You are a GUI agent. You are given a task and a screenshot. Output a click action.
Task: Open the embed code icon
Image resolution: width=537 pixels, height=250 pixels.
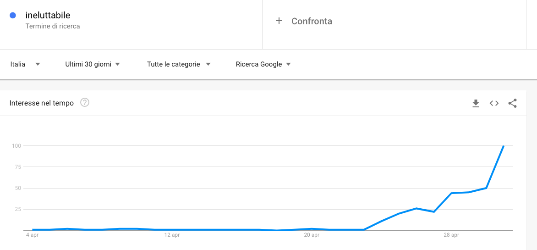[494, 103]
